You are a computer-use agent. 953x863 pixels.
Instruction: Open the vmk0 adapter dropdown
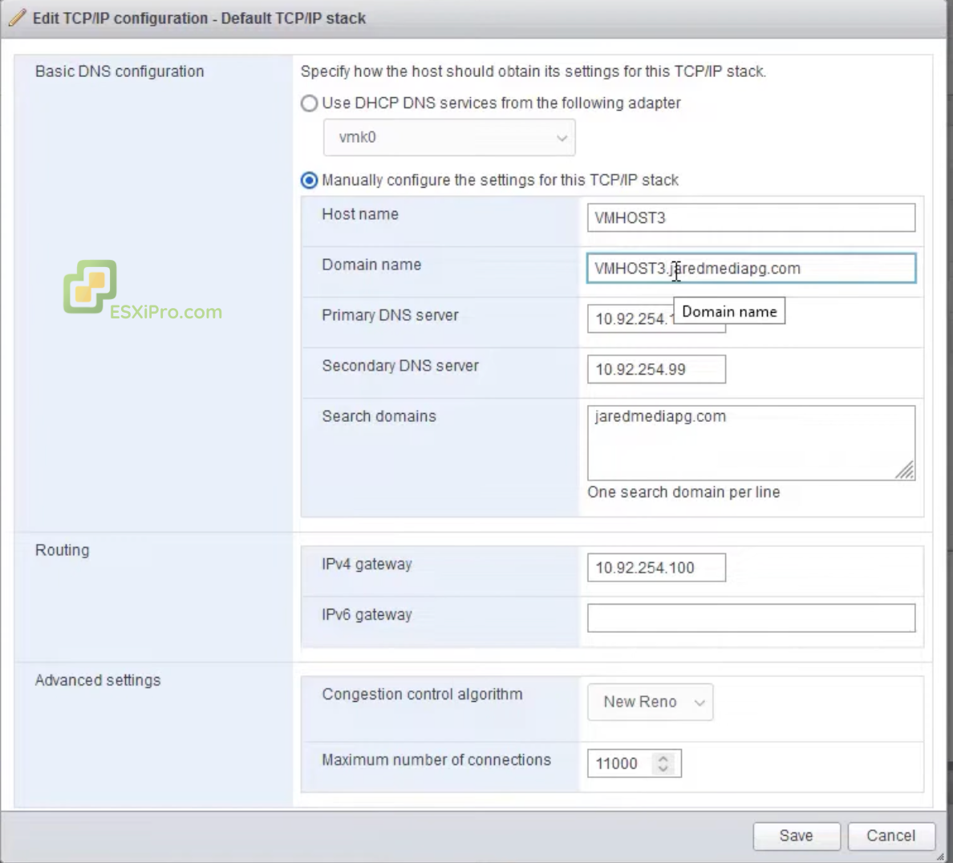[449, 137]
